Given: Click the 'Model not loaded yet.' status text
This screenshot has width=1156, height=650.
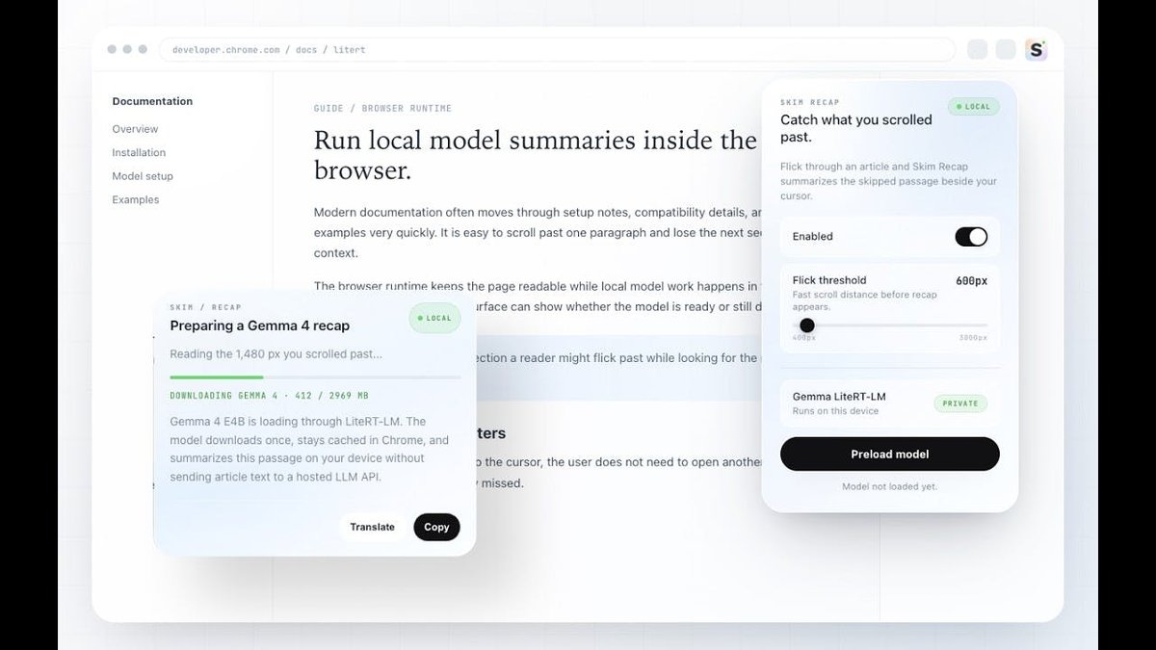Looking at the screenshot, I should coord(890,486).
